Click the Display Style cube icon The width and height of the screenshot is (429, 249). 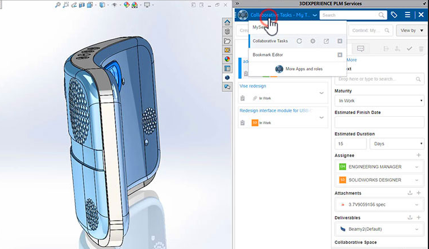[x=102, y=5]
